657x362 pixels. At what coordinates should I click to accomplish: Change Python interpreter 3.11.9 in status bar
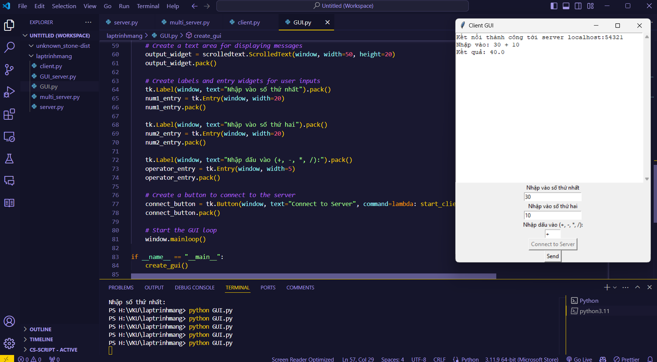tap(522, 359)
